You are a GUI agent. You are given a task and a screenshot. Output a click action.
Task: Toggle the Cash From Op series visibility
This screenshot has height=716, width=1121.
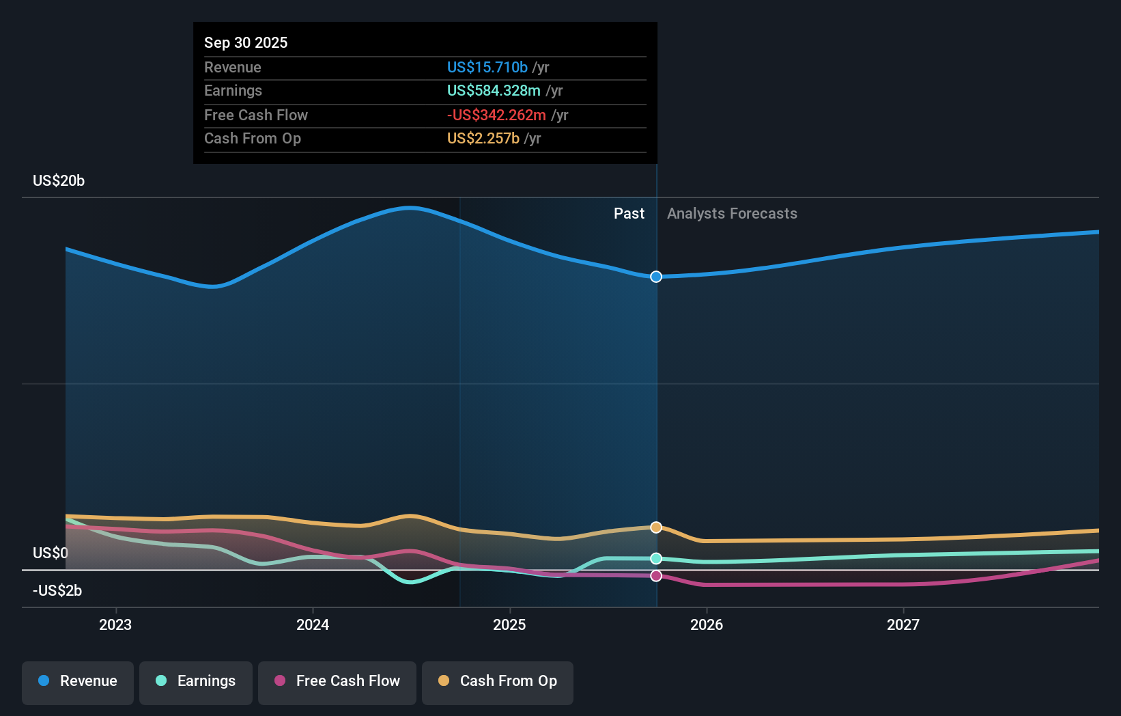497,681
